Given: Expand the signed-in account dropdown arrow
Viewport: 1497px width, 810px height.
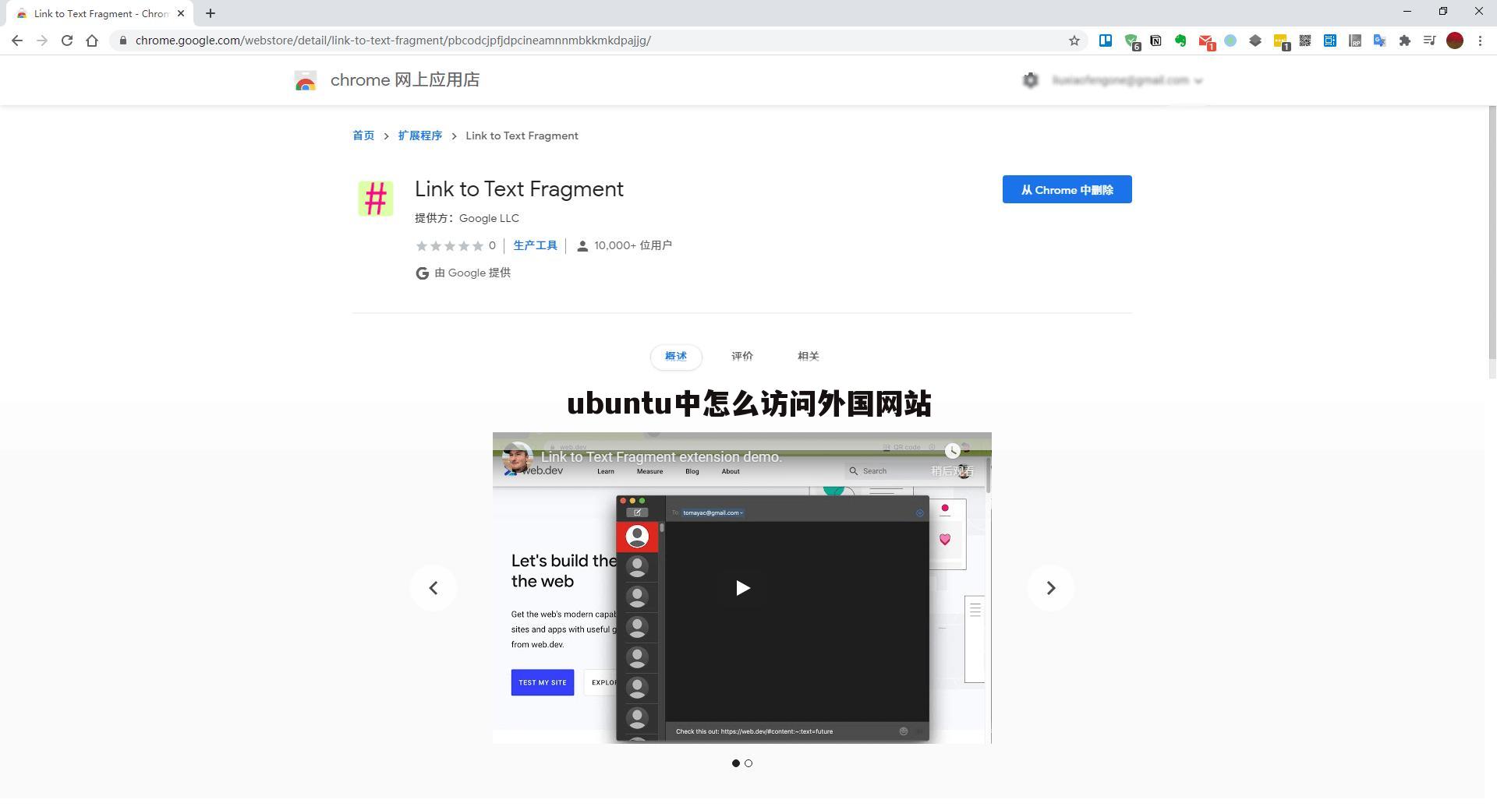Looking at the screenshot, I should pos(1198,79).
